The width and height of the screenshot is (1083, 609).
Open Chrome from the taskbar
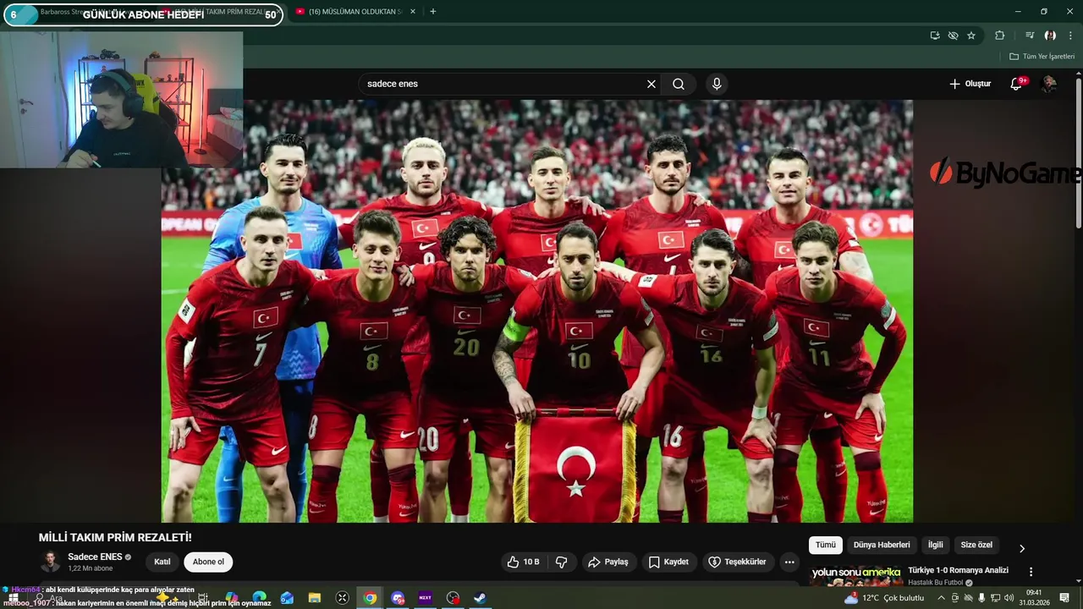tap(370, 598)
